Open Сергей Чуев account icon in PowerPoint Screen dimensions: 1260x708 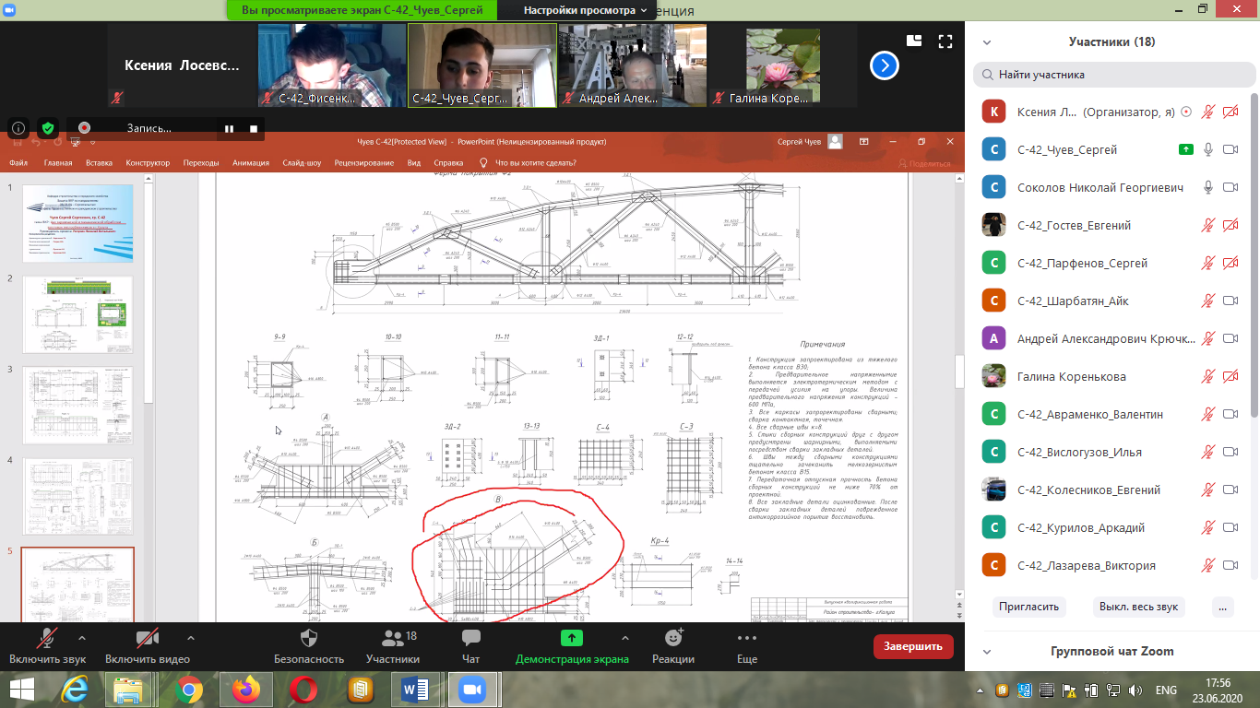(x=835, y=141)
